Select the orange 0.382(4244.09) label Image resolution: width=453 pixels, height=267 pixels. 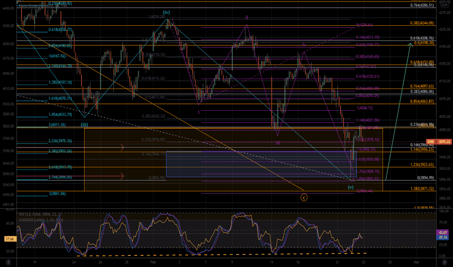coord(422,23)
